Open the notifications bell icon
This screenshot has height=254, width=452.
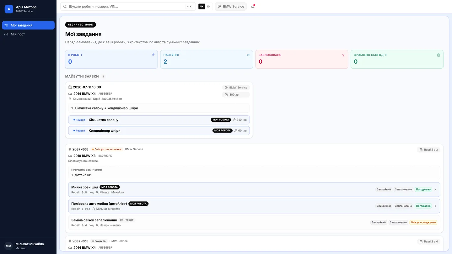253,6
